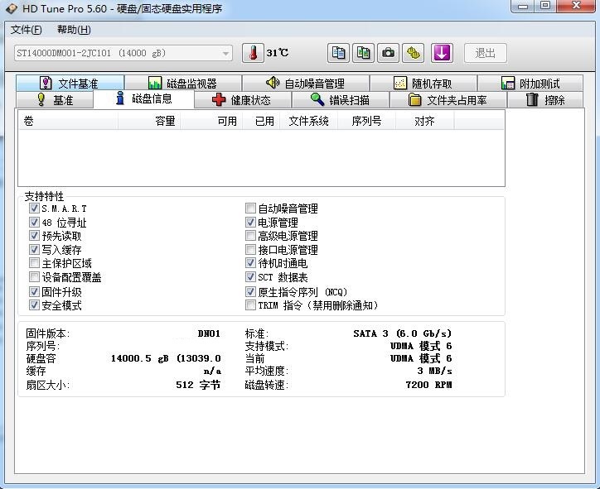Switch to the 磁盘监视器 tab

point(182,84)
